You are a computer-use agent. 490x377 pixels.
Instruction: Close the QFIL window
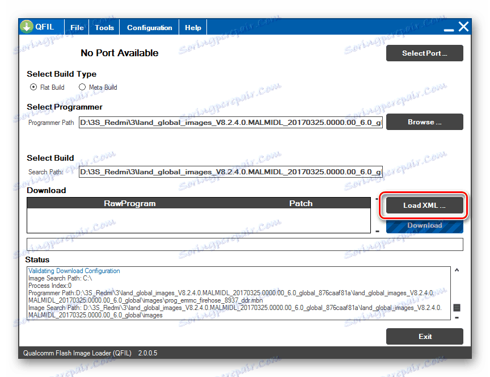coord(464,27)
